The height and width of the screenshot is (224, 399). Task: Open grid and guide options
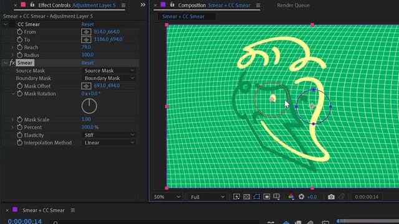point(277,197)
